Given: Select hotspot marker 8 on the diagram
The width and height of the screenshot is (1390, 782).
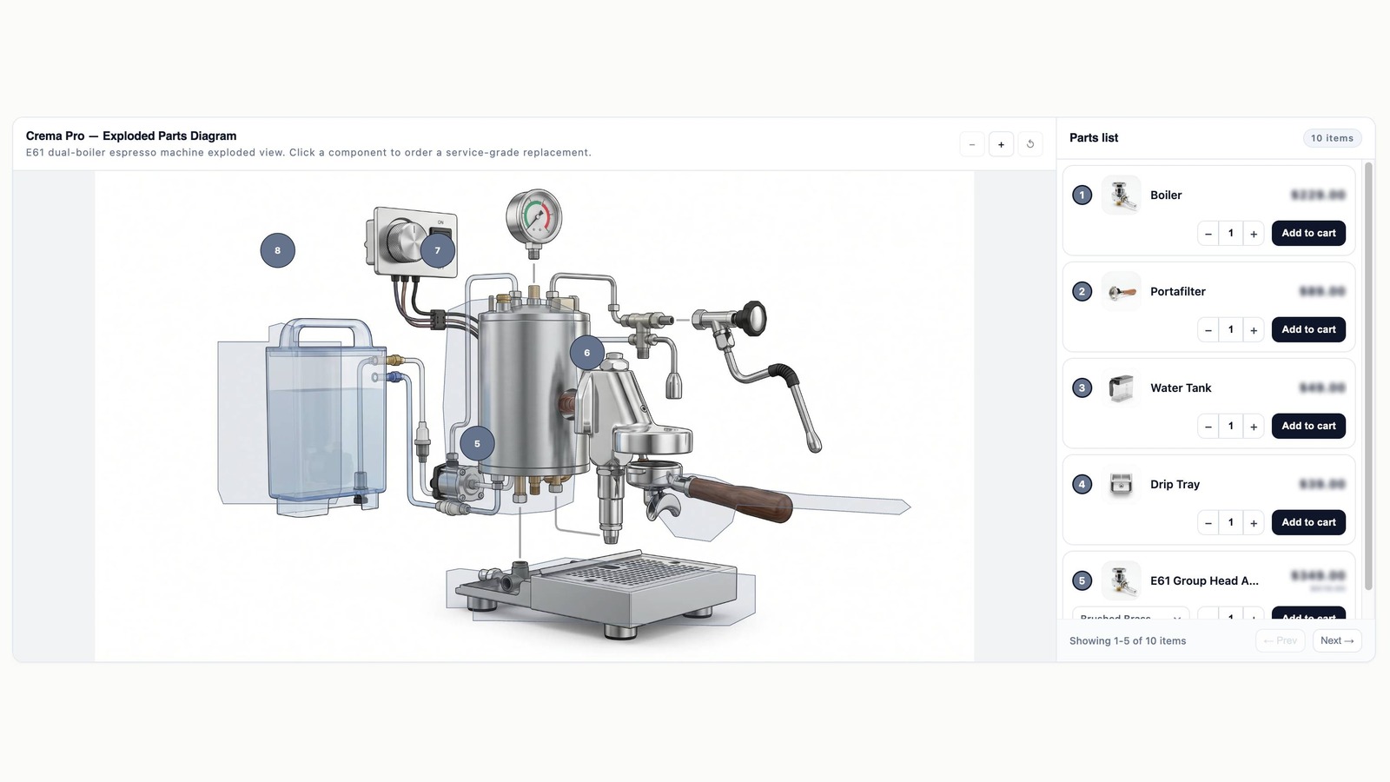Looking at the screenshot, I should pyautogui.click(x=278, y=250).
